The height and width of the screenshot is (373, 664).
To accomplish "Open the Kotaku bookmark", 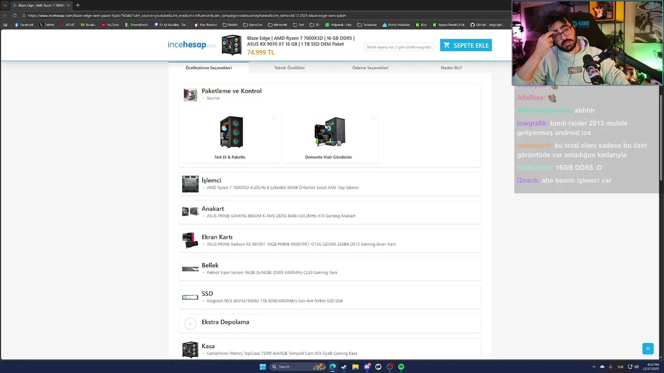I will point(88,24).
